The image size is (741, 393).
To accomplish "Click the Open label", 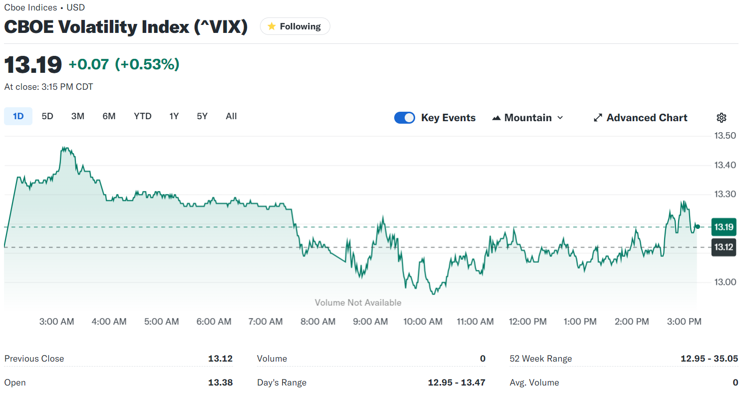I will pyautogui.click(x=15, y=383).
